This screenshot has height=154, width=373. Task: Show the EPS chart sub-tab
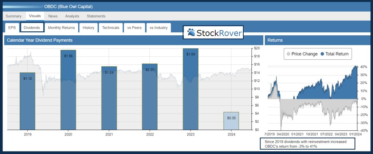tap(12, 28)
